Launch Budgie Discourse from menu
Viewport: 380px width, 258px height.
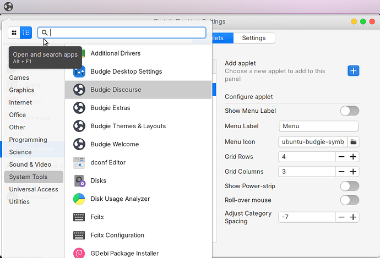coord(116,90)
